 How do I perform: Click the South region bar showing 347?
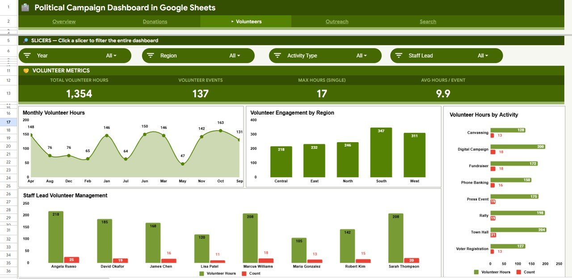coord(381,152)
